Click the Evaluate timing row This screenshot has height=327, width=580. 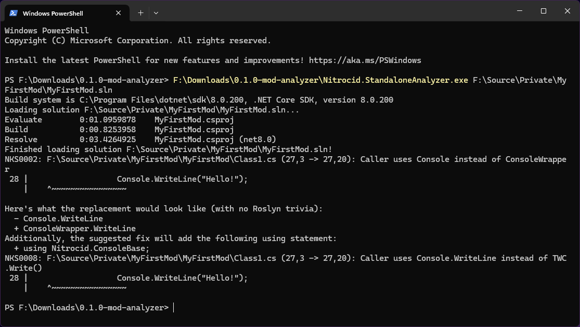pos(119,120)
